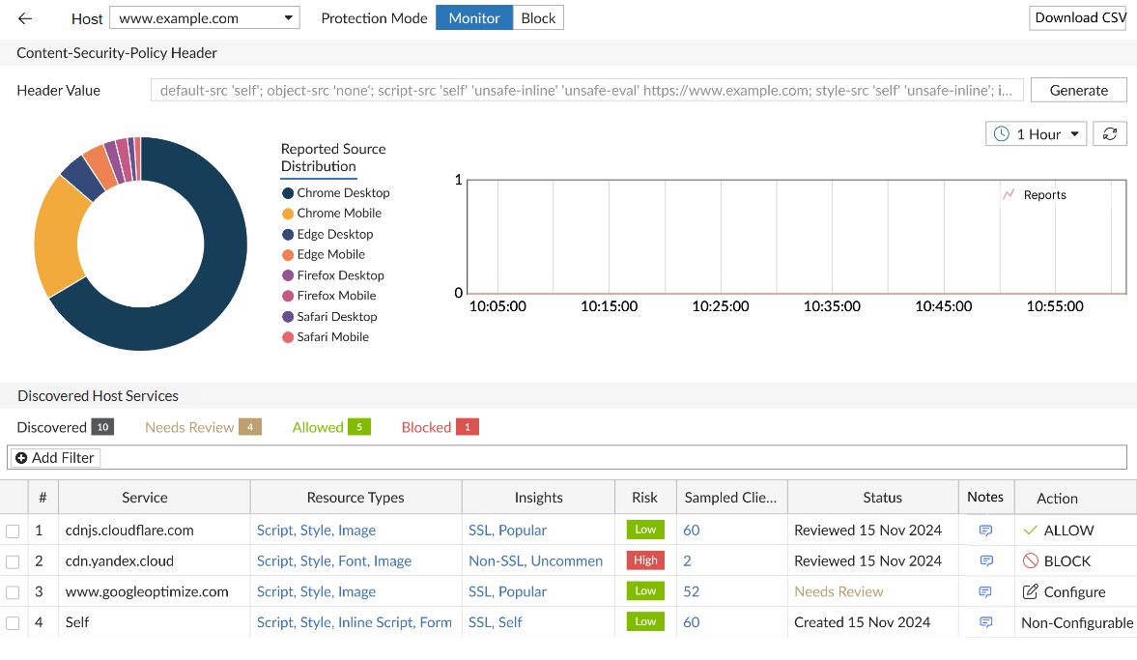Click the Risk column header

[645, 498]
